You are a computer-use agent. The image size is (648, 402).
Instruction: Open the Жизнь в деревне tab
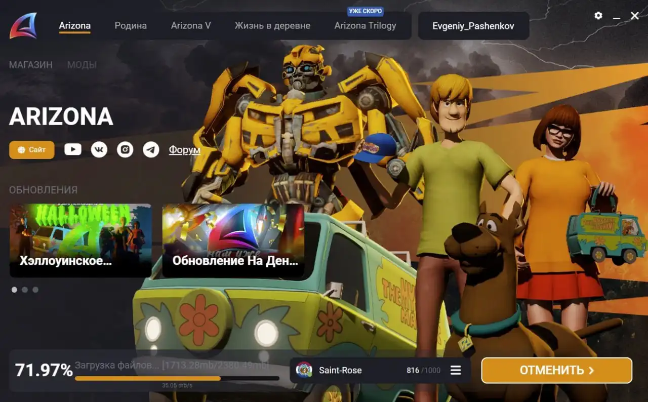272,26
